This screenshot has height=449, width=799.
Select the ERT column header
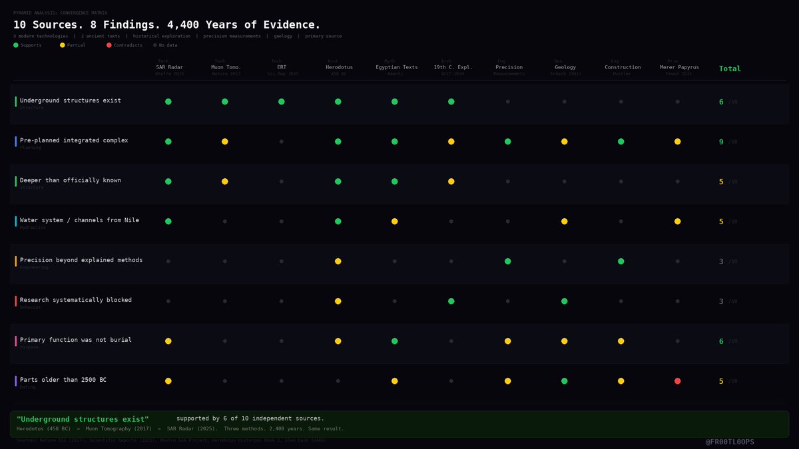pos(282,67)
